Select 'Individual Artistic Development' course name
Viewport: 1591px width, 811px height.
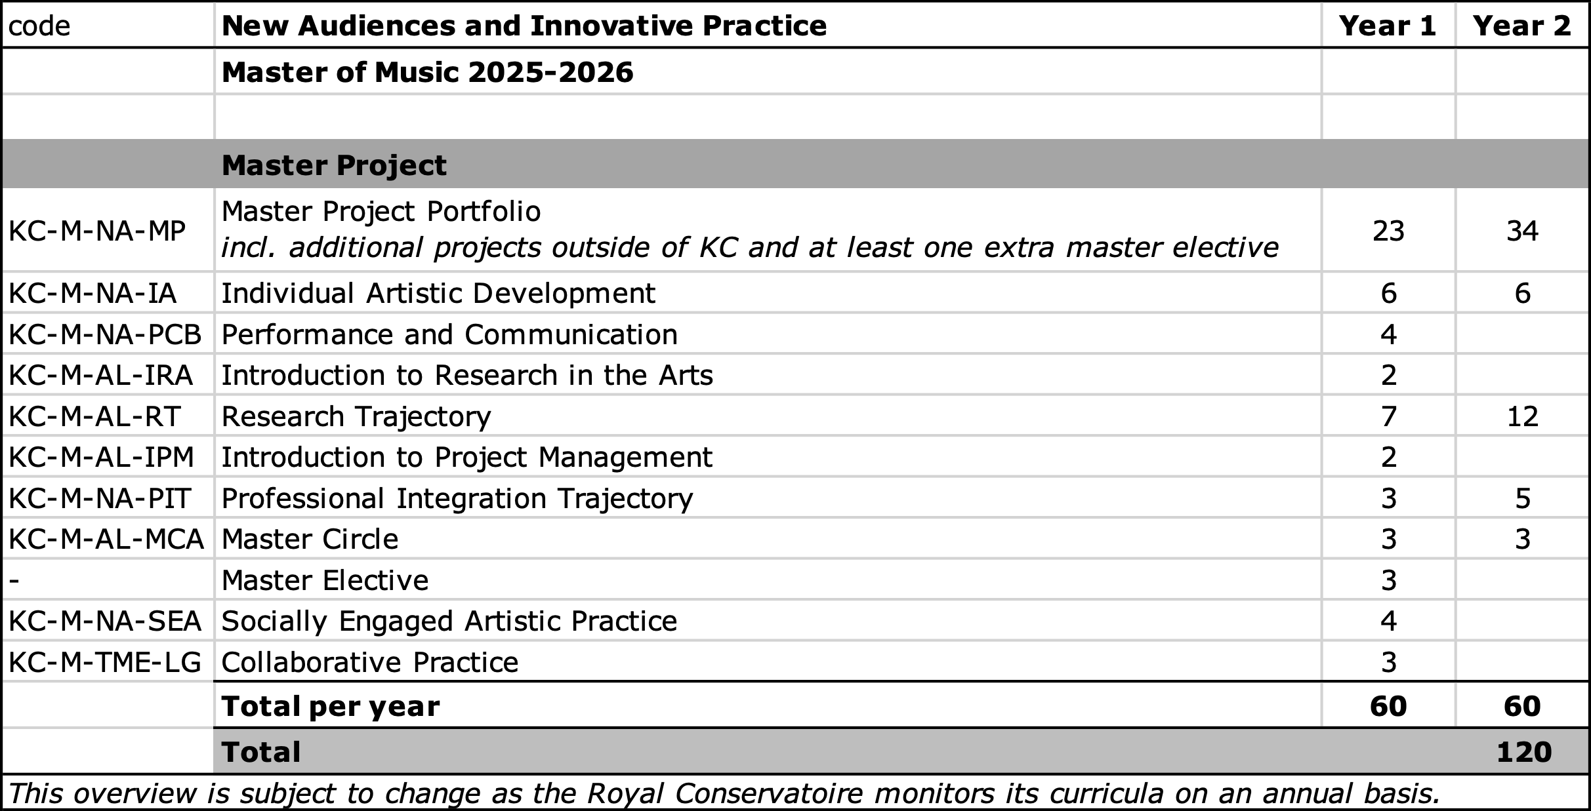click(x=438, y=293)
